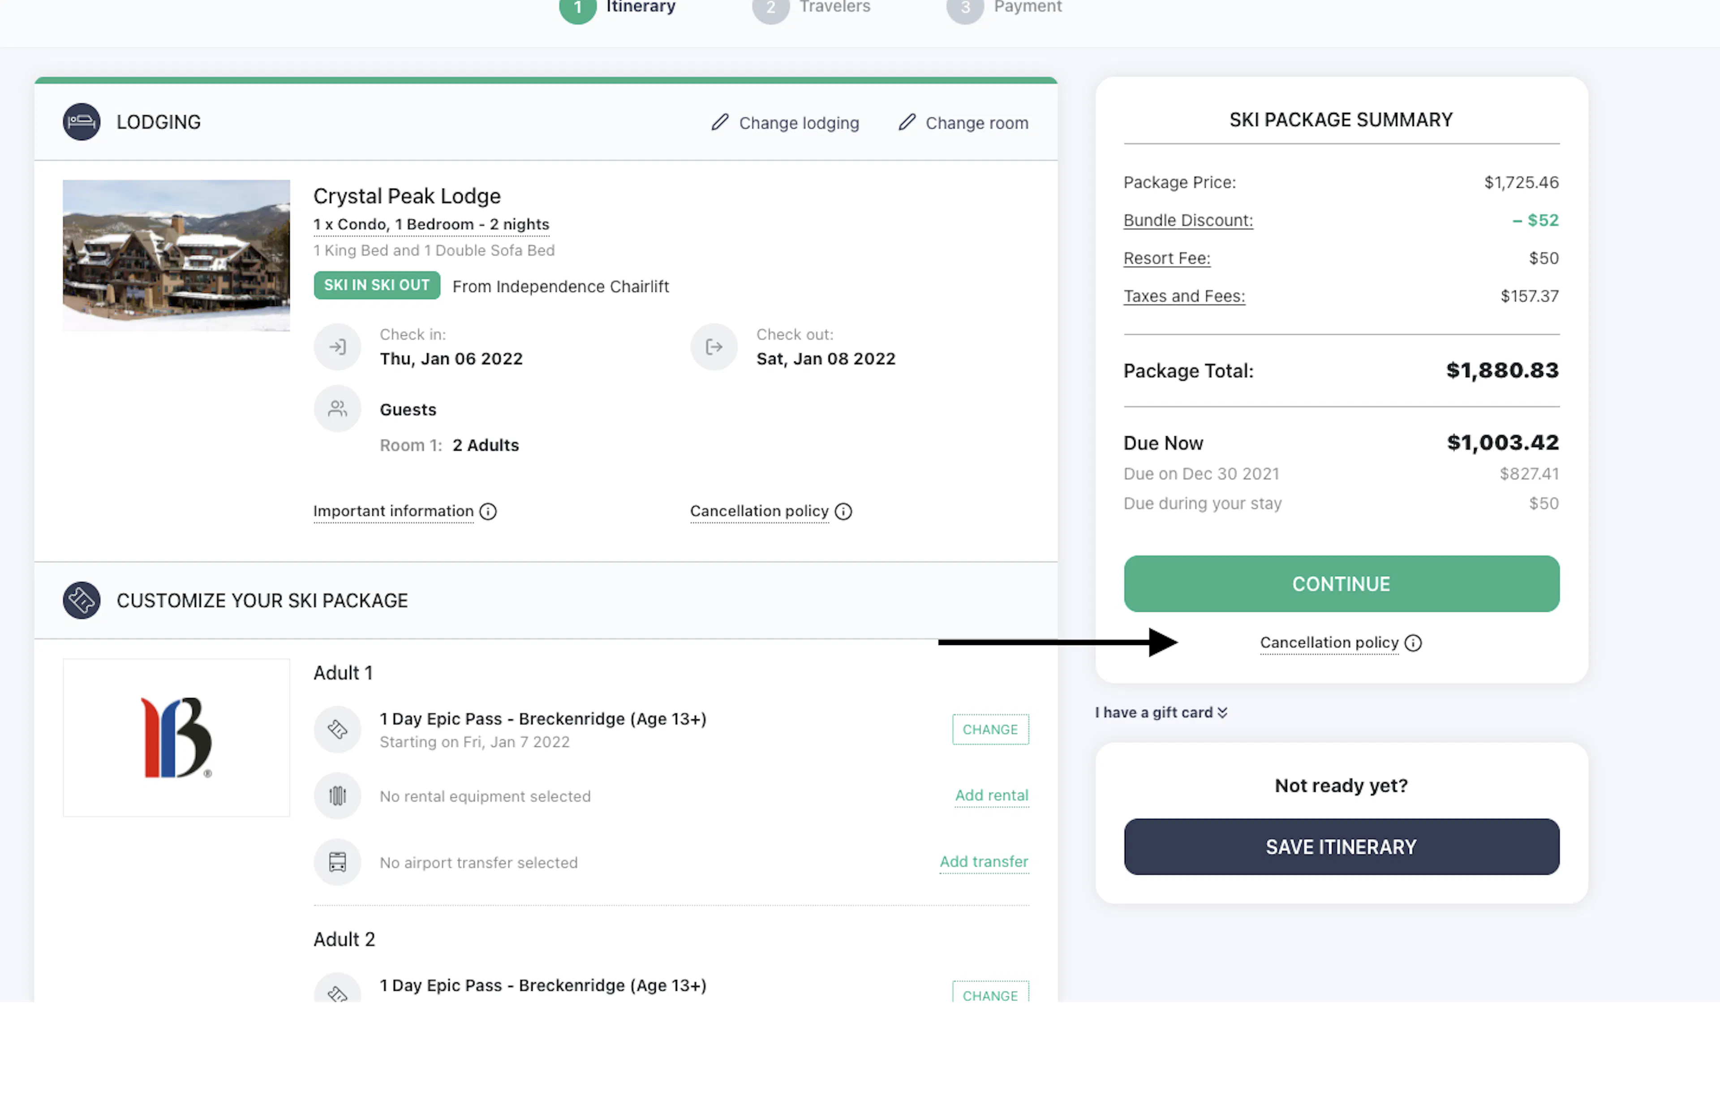Click the airport transfer shuttle icon
The image size is (1720, 1105).
point(337,862)
